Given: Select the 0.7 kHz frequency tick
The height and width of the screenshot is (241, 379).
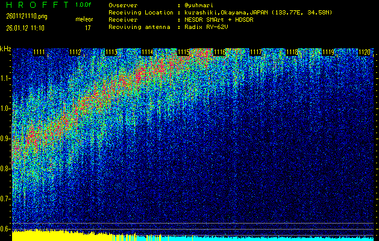Looking at the screenshot, I should [5, 199].
